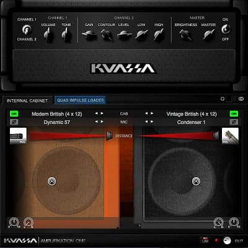
Task: Click the right cabinet pan L-R knob
Action: click(219, 223)
